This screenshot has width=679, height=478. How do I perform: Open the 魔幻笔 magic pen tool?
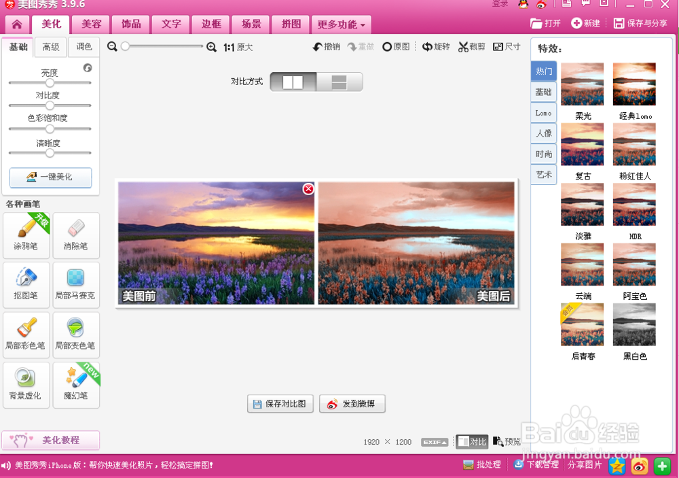(x=76, y=385)
